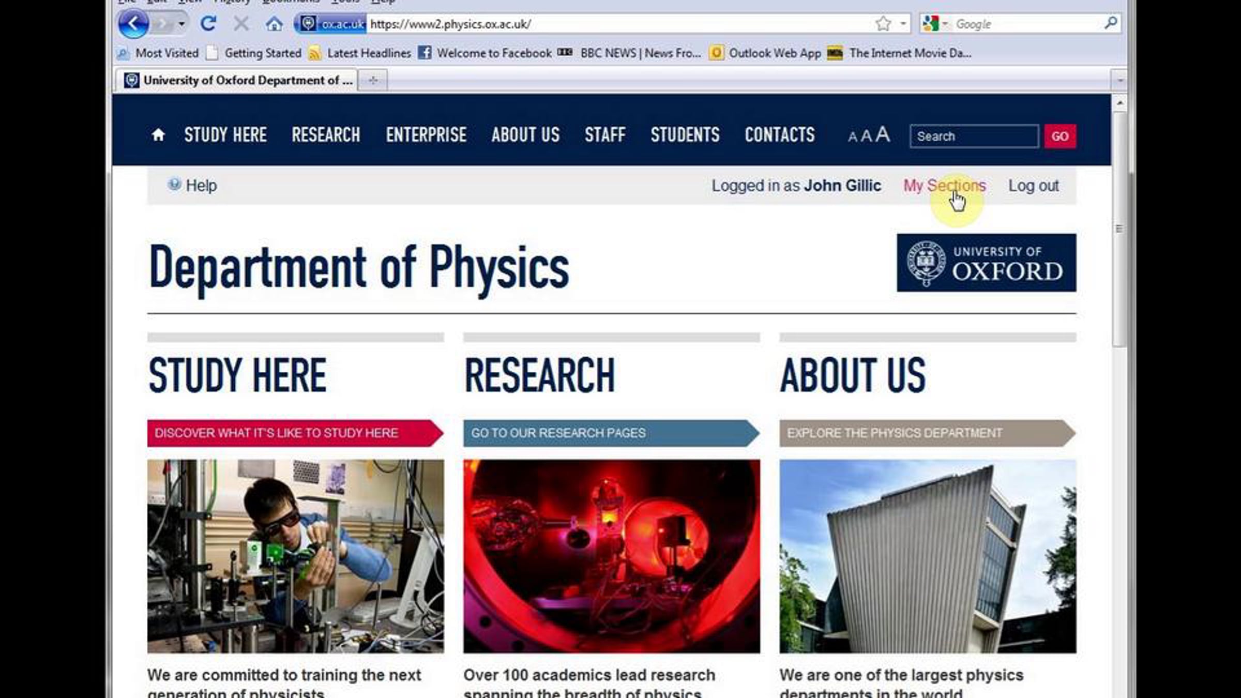Viewport: 1241px width, 698px height.
Task: Select the largest A text size
Action: 883,134
